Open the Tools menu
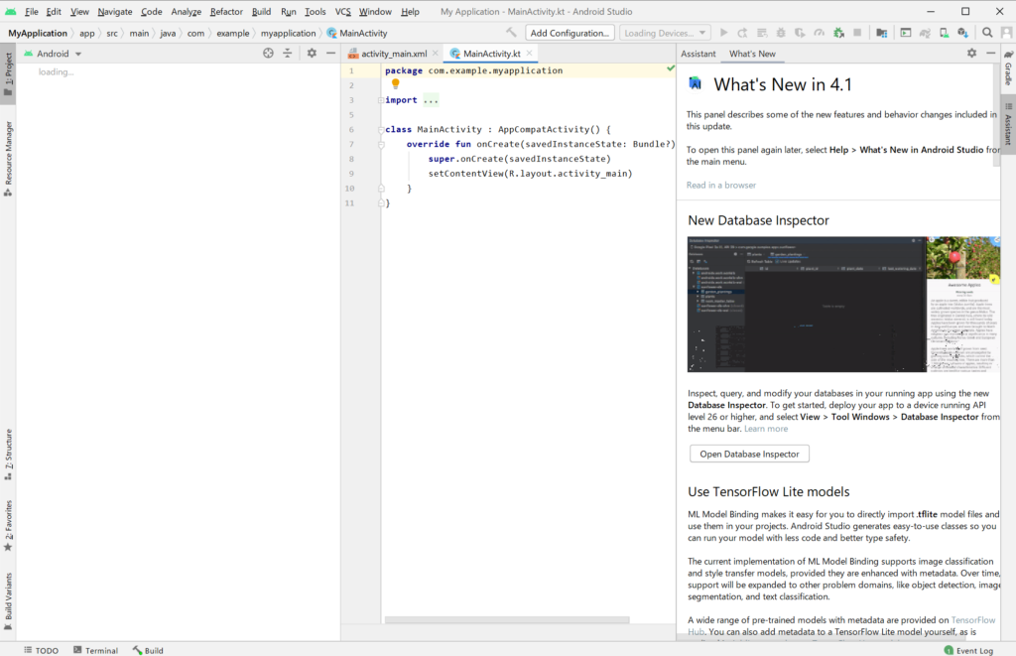 pyautogui.click(x=315, y=12)
